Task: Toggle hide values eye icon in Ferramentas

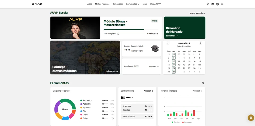Action: [203, 83]
